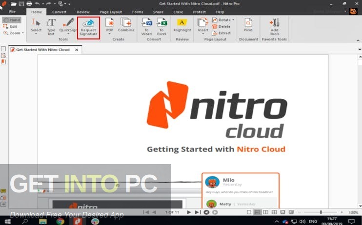The height and width of the screenshot is (225, 362).
Task: Adjust the zoom level slider
Action: (321, 212)
